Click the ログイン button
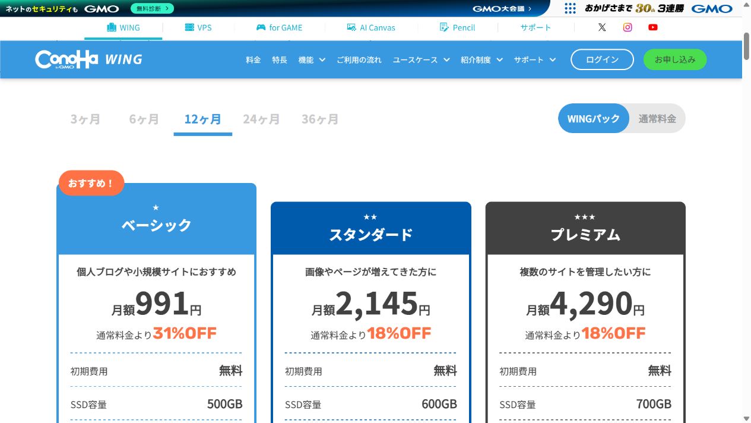751x423 pixels. click(602, 59)
